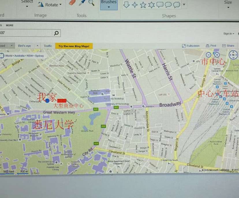Choose the oval callout shape

click(168, 5)
